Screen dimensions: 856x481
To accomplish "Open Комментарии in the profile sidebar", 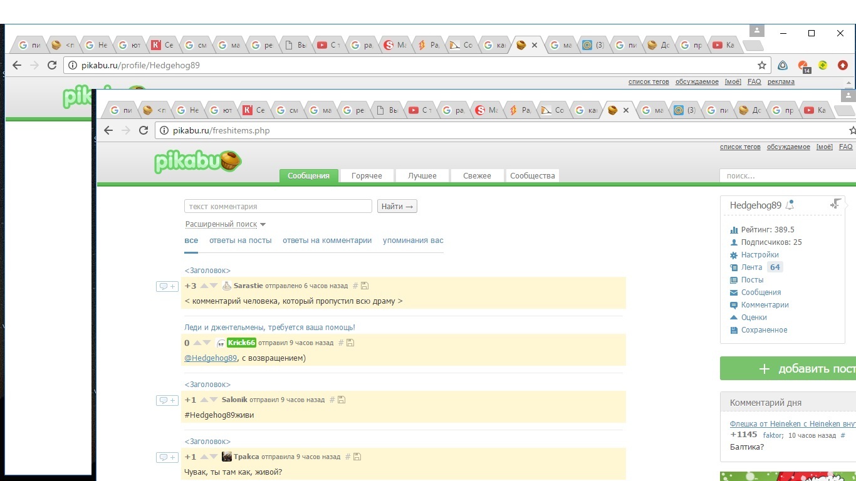I will (765, 305).
